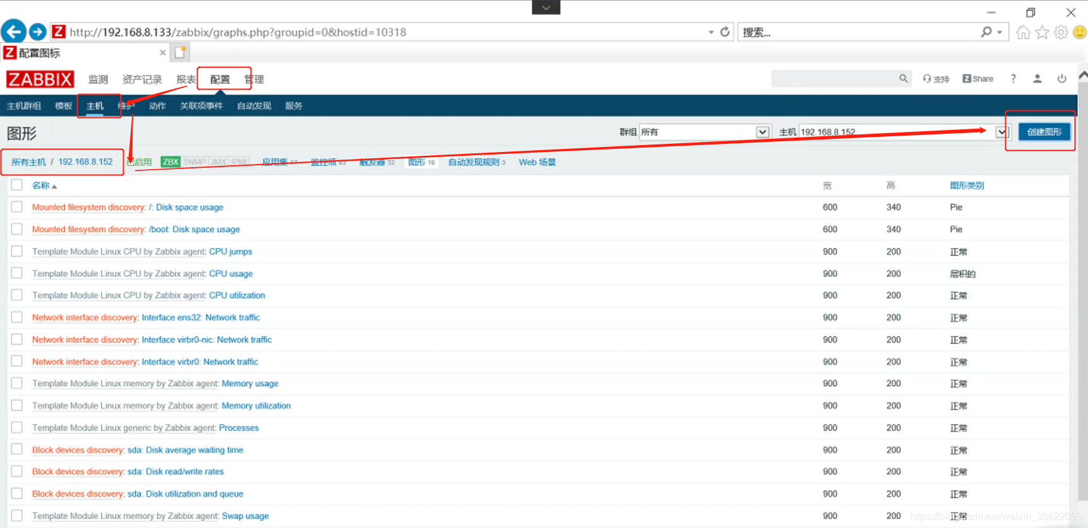Click the browser forward arrow button
Image resolution: width=1088 pixels, height=528 pixels.
point(38,32)
